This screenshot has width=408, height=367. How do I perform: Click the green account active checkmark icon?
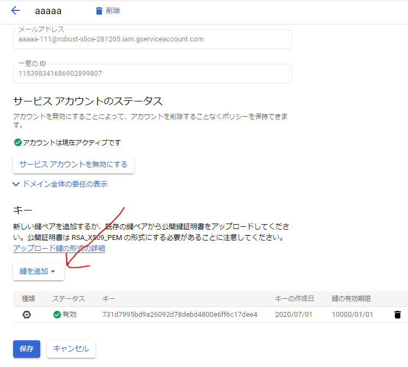(17, 142)
